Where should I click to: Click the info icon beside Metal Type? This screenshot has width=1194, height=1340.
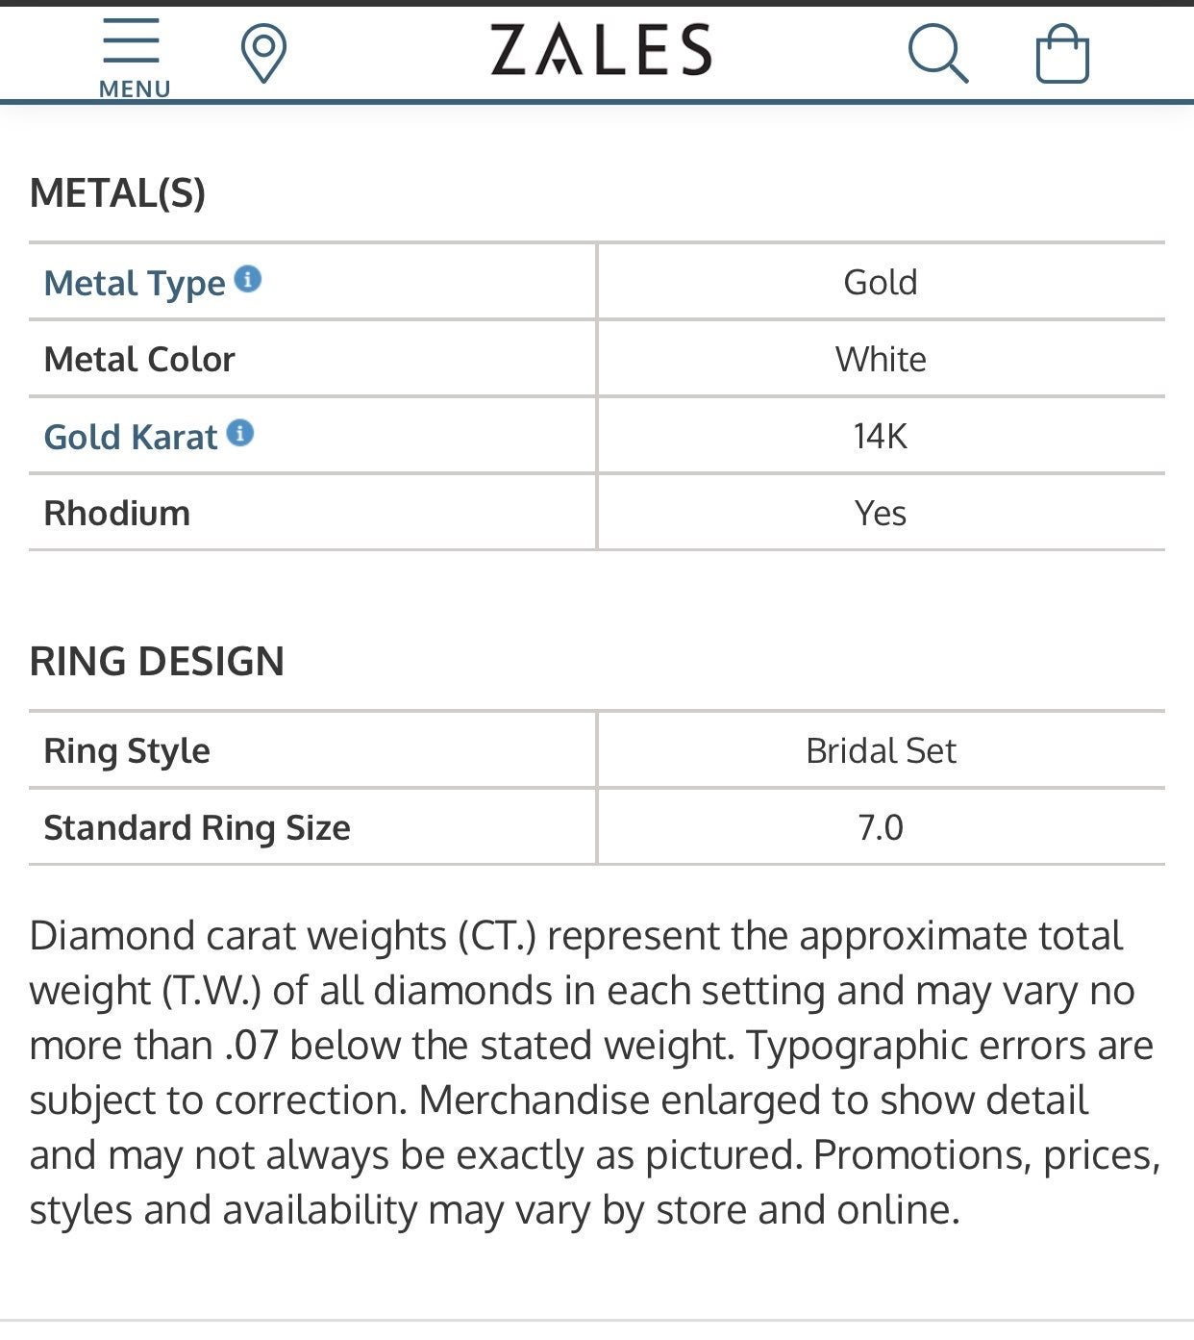pyautogui.click(x=248, y=279)
